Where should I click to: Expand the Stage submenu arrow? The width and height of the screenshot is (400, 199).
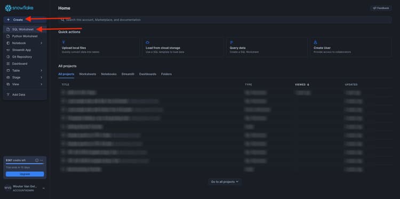click(x=41, y=77)
